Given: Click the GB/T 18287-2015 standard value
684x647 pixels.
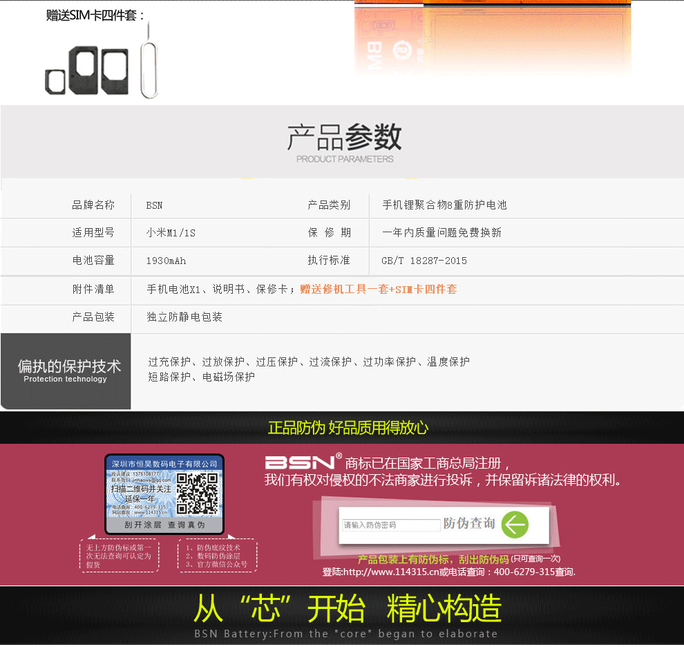Looking at the screenshot, I should [424, 261].
